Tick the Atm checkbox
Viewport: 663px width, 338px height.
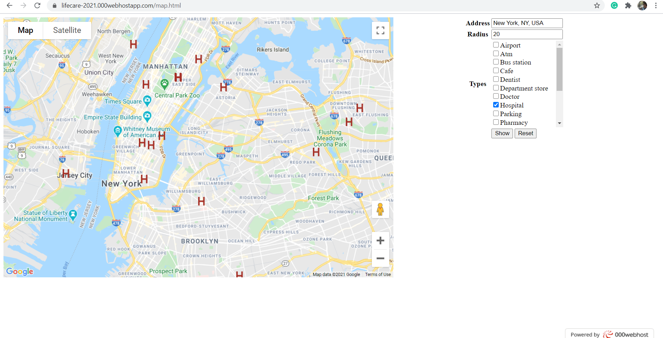coord(496,53)
